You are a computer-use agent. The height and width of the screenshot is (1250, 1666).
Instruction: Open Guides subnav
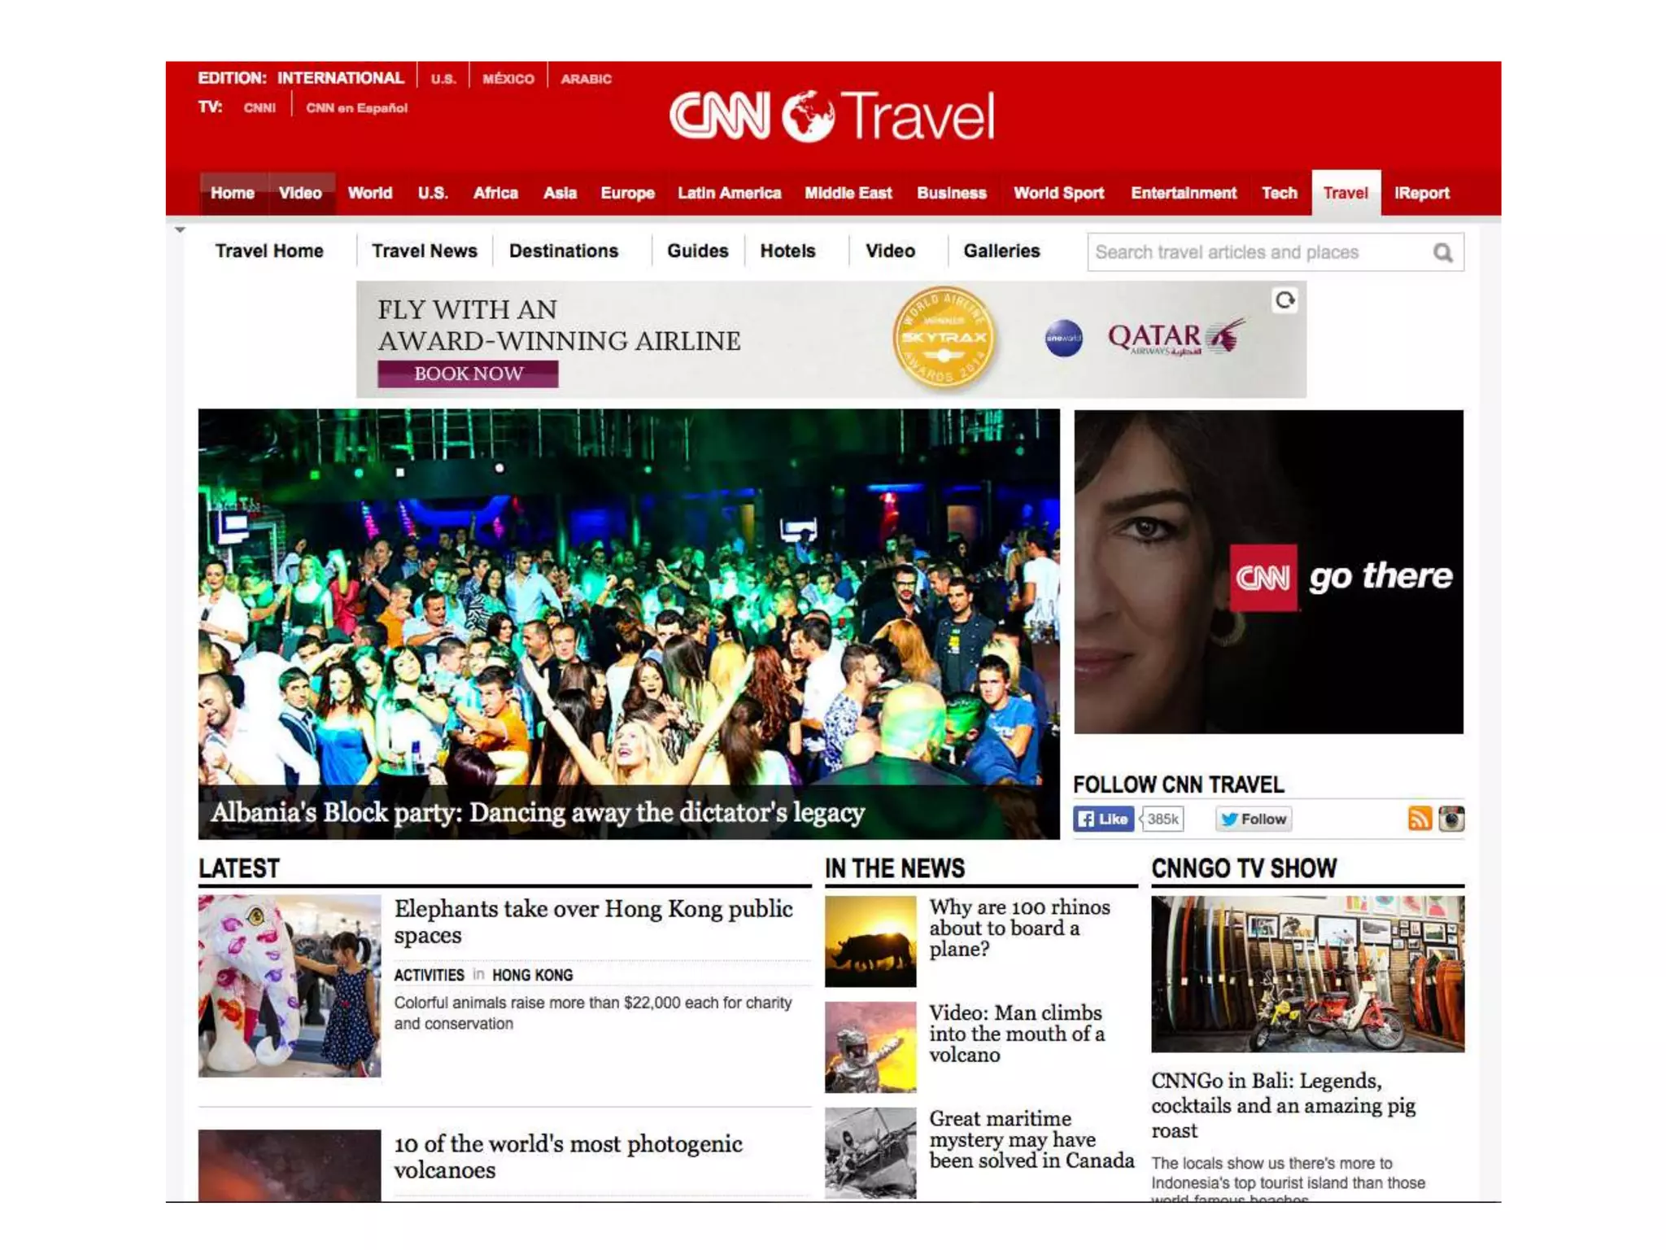point(698,251)
